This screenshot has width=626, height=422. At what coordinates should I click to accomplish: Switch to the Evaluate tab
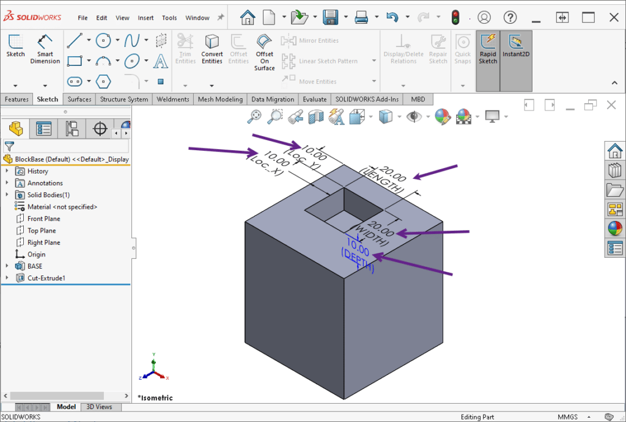314,99
